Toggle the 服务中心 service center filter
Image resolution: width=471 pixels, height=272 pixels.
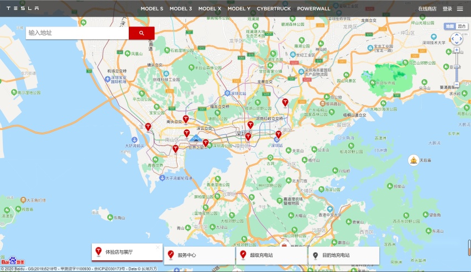point(200,255)
